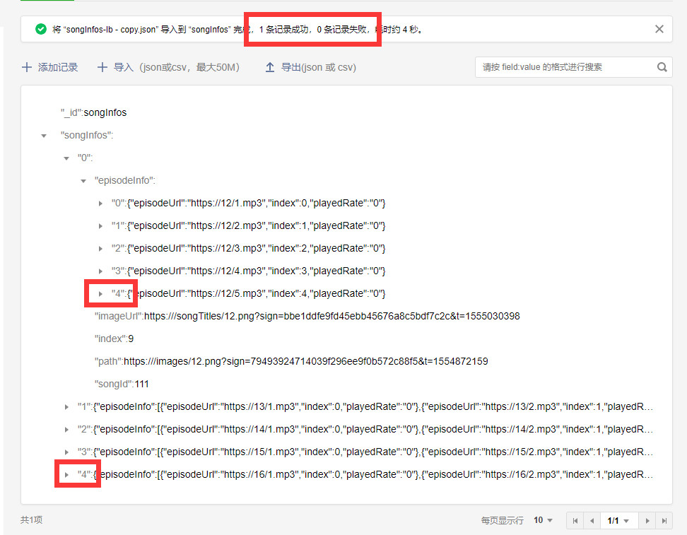Expand episode "3" with 12/4.mp3

100,271
